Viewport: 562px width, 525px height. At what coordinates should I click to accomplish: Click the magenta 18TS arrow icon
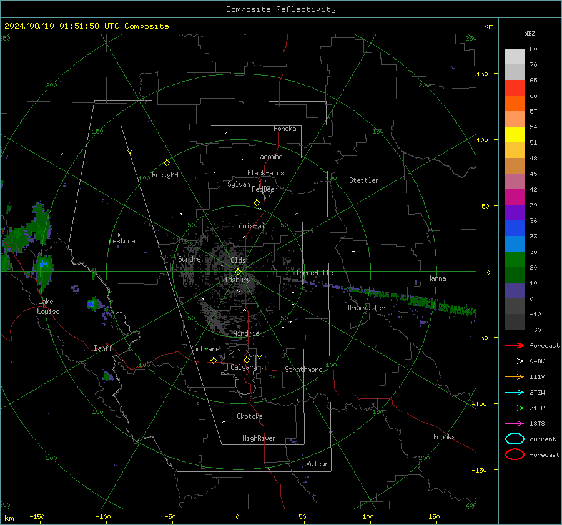(515, 424)
